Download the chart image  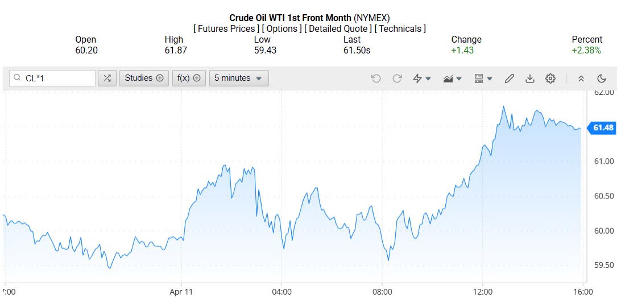click(530, 78)
